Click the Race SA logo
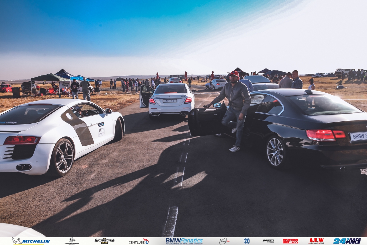The width and height of the screenshot is (367, 245). pyautogui.click(x=224, y=241)
